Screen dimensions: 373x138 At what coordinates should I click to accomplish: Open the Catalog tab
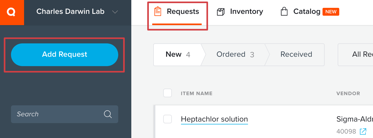(x=310, y=12)
